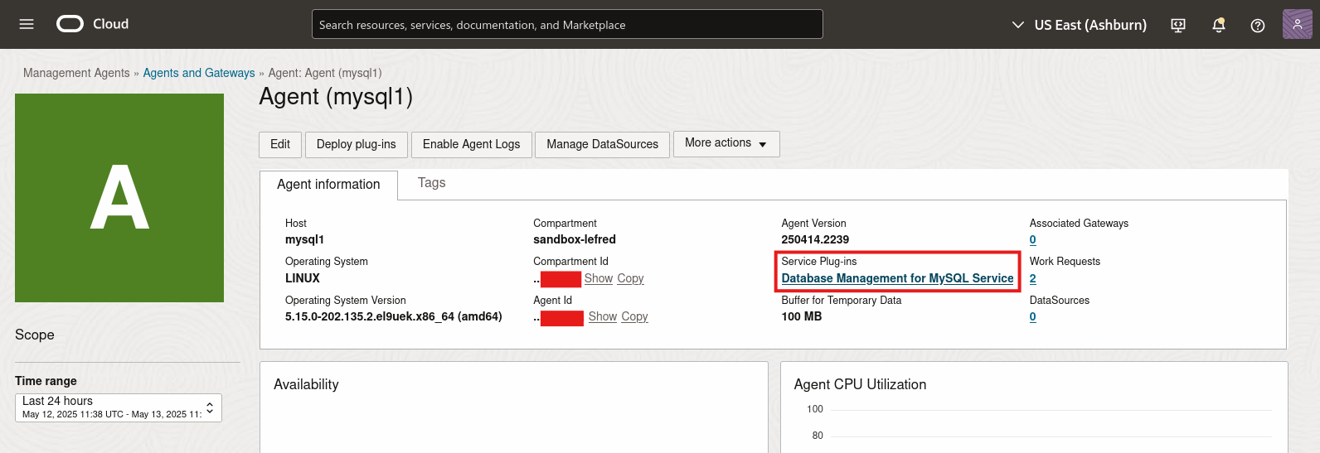This screenshot has height=453, width=1320.
Task: Open the hamburger navigation menu
Action: (27, 24)
